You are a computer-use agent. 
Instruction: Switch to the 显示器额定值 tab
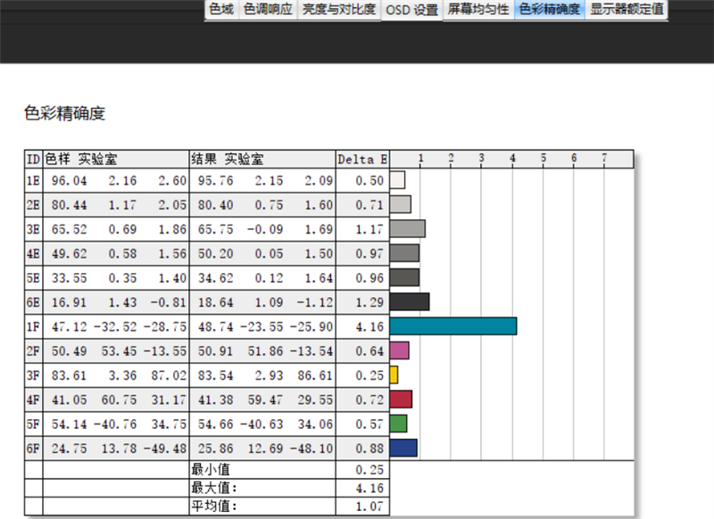click(627, 10)
